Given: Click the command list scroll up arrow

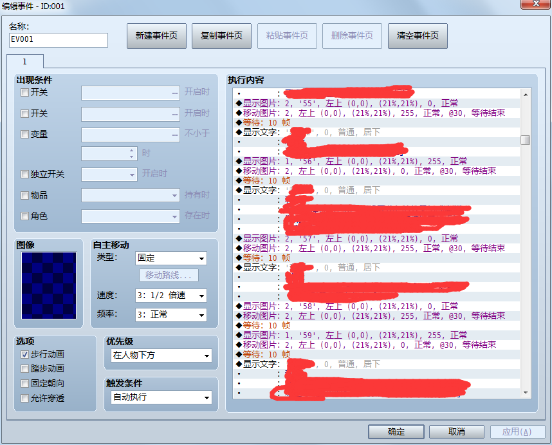Looking at the screenshot, I should [525, 95].
